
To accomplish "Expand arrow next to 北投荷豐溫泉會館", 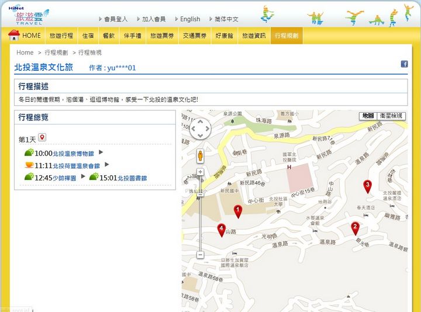I will (x=107, y=165).
